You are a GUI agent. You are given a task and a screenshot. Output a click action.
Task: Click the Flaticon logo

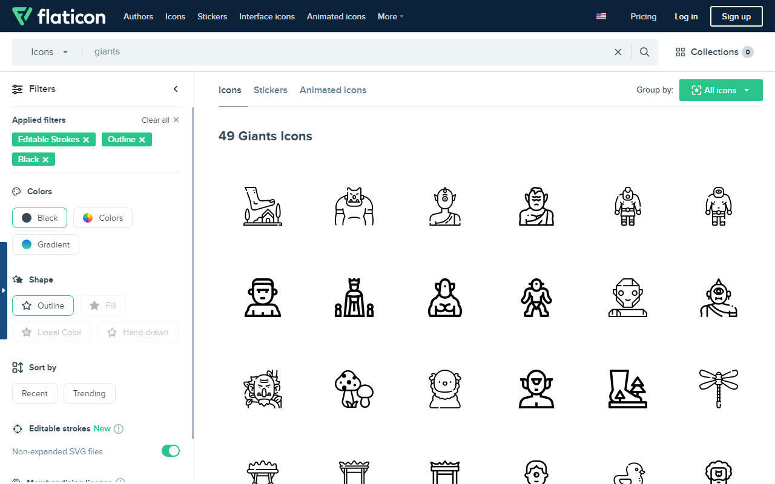pyautogui.click(x=59, y=16)
